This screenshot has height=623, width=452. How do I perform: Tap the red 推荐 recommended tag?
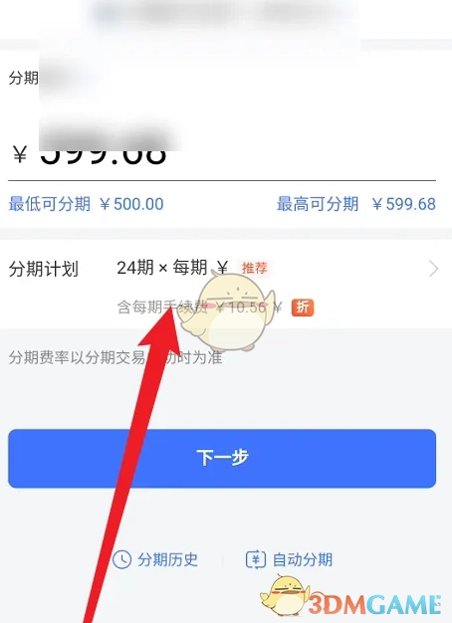(255, 268)
